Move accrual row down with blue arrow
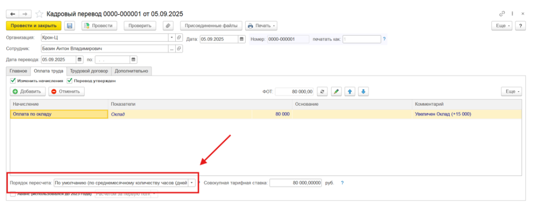Viewport: 534px width, 210px height. point(363,92)
